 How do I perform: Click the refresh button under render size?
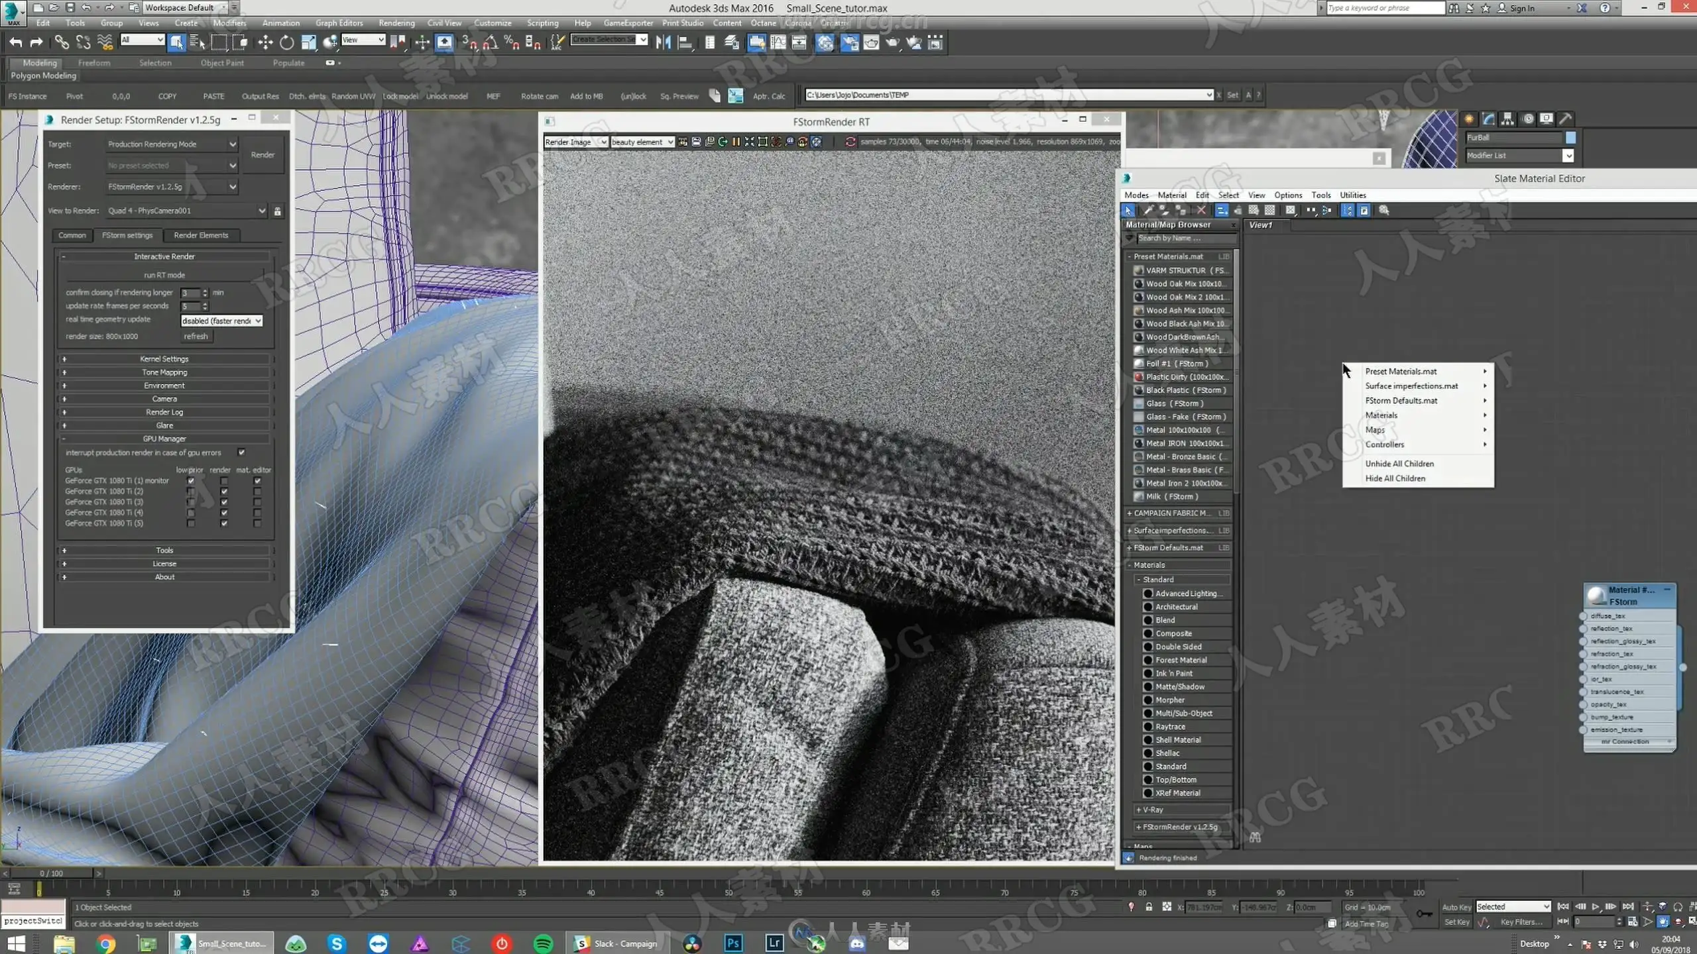(x=196, y=337)
